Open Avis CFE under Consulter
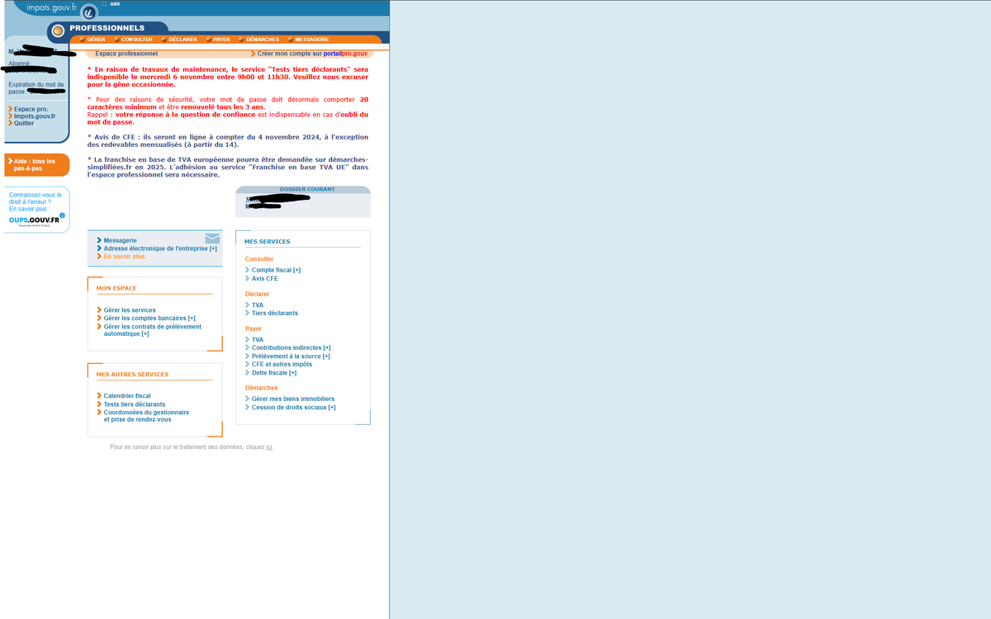 [265, 278]
